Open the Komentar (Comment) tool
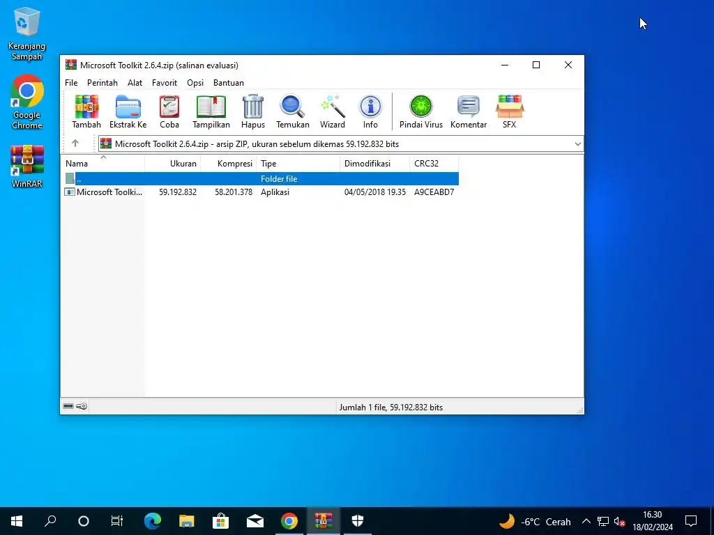This screenshot has width=714, height=535. point(468,112)
